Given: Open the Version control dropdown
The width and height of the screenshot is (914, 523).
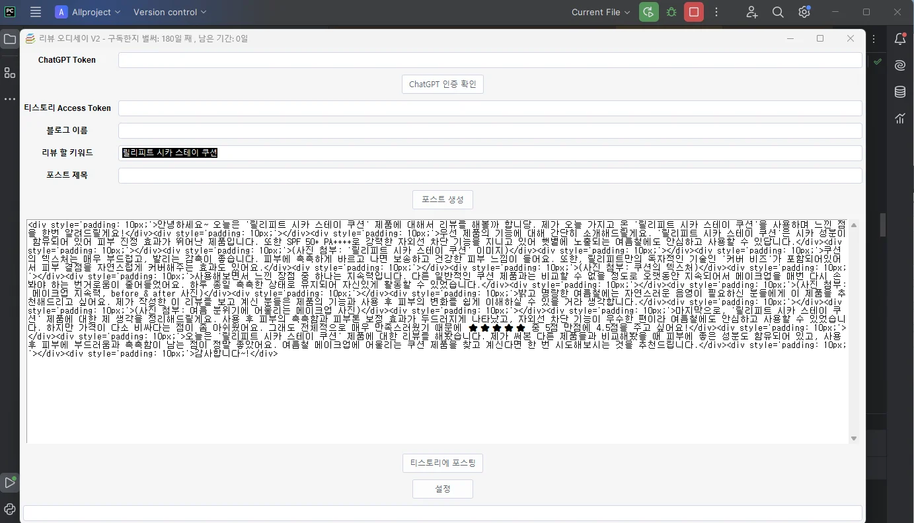Looking at the screenshot, I should 170,12.
